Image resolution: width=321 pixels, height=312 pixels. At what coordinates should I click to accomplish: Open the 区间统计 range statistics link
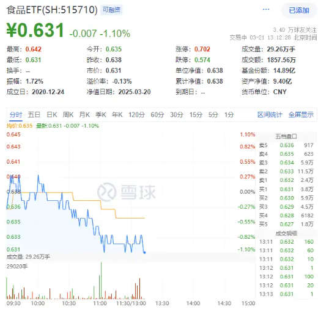(270, 115)
